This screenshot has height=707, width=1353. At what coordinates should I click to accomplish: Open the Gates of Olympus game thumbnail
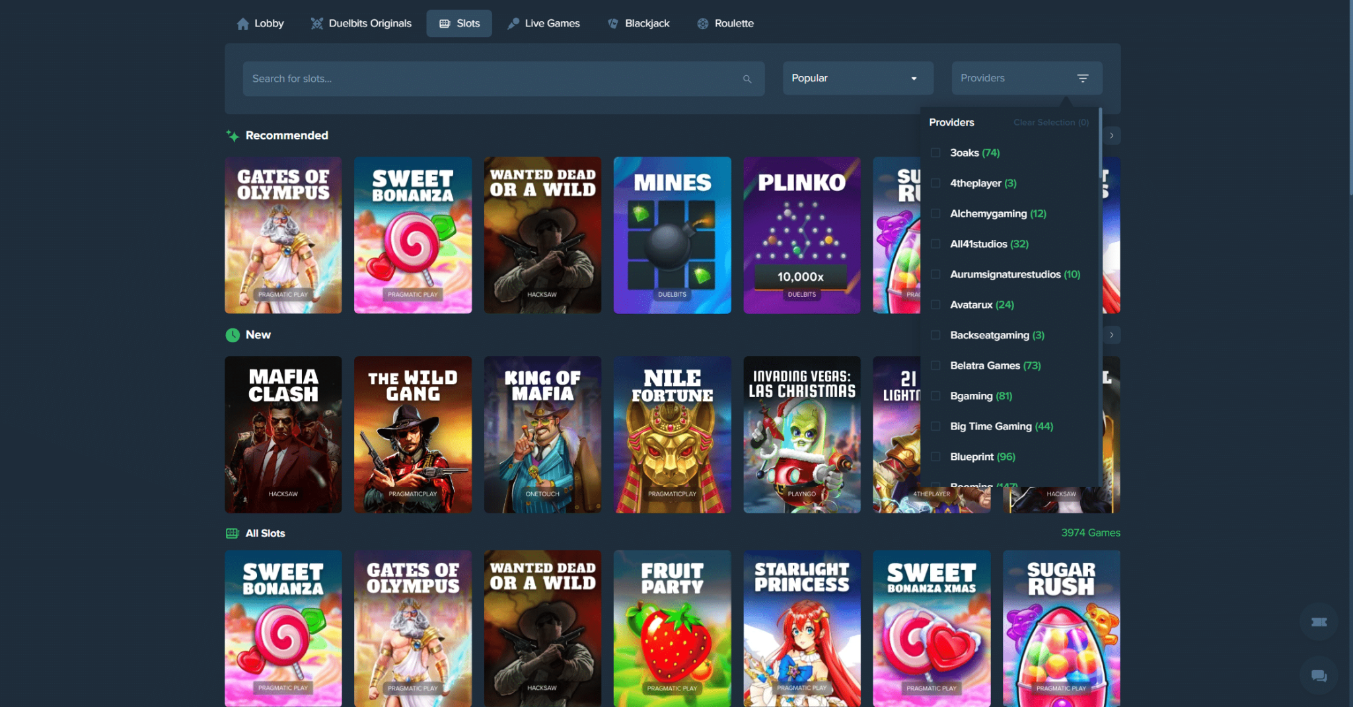(x=283, y=235)
